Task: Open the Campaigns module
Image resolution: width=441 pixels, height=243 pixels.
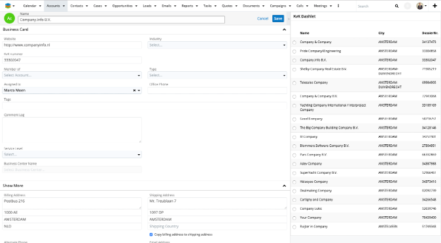Action: [278, 6]
